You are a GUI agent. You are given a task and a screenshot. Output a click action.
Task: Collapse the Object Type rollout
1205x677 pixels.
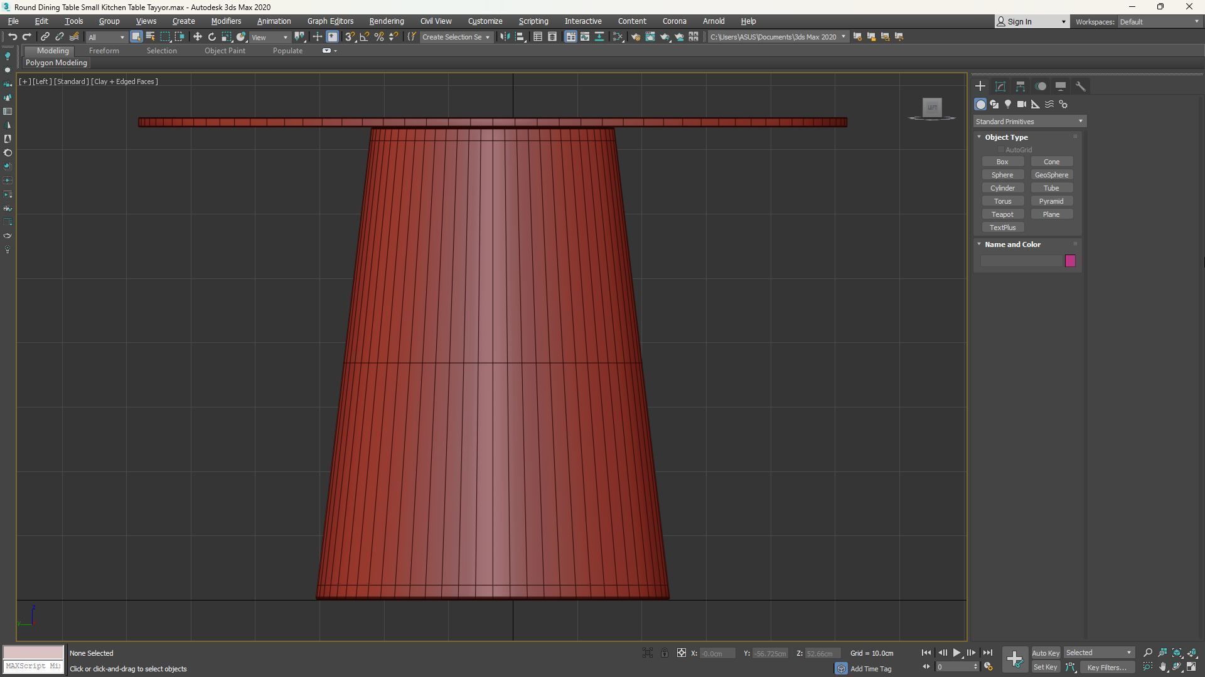[1005, 137]
